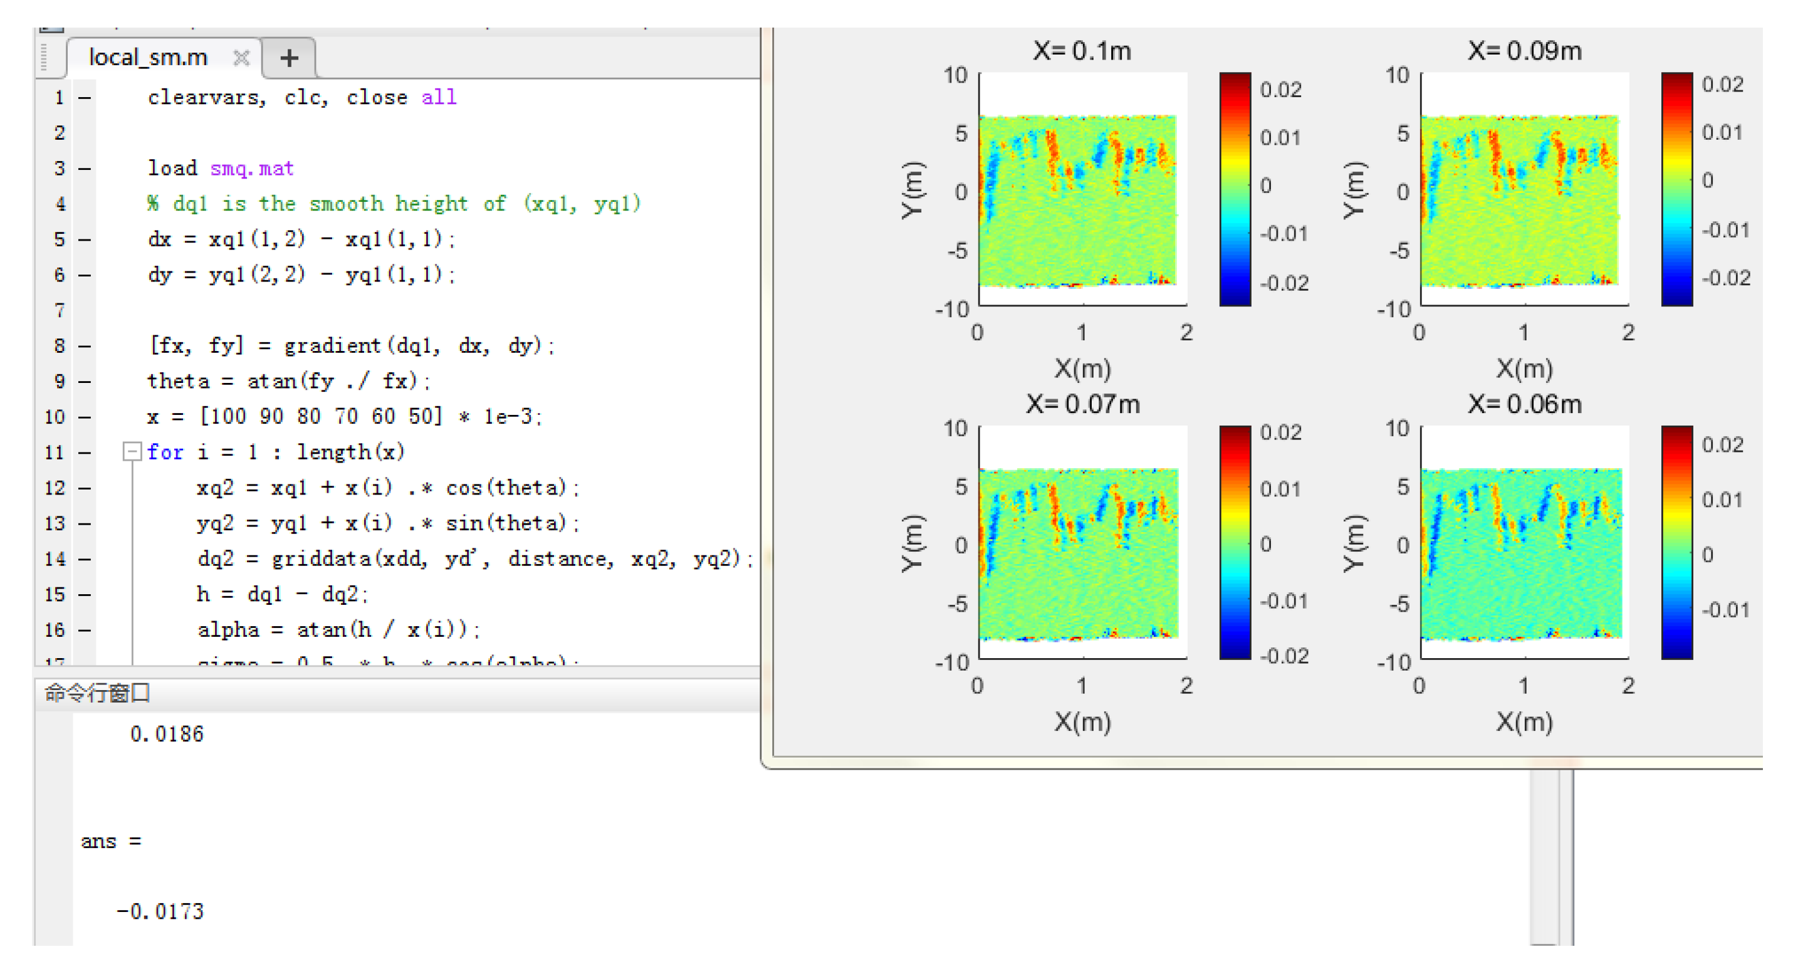Click the smq.mat filename in load statement
The height and width of the screenshot is (974, 1793).
pyautogui.click(x=251, y=169)
